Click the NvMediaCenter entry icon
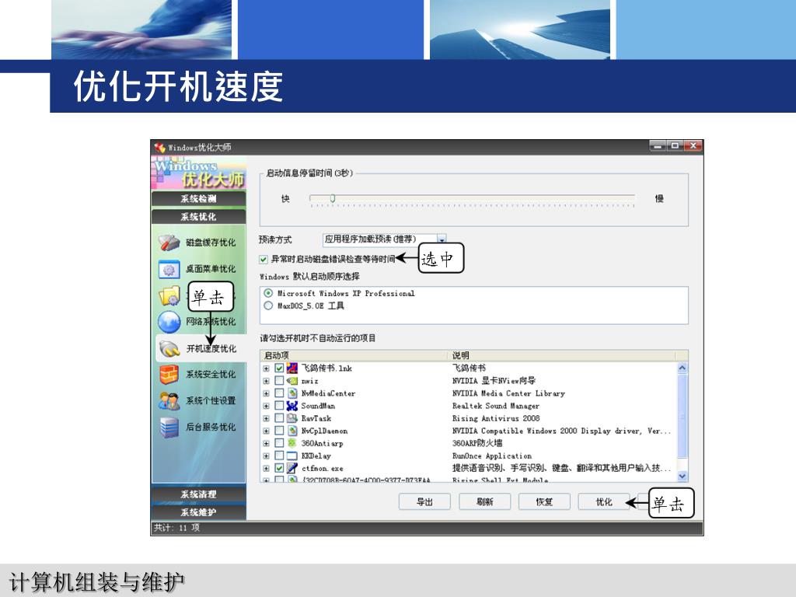This screenshot has height=597, width=796. pyautogui.click(x=292, y=393)
